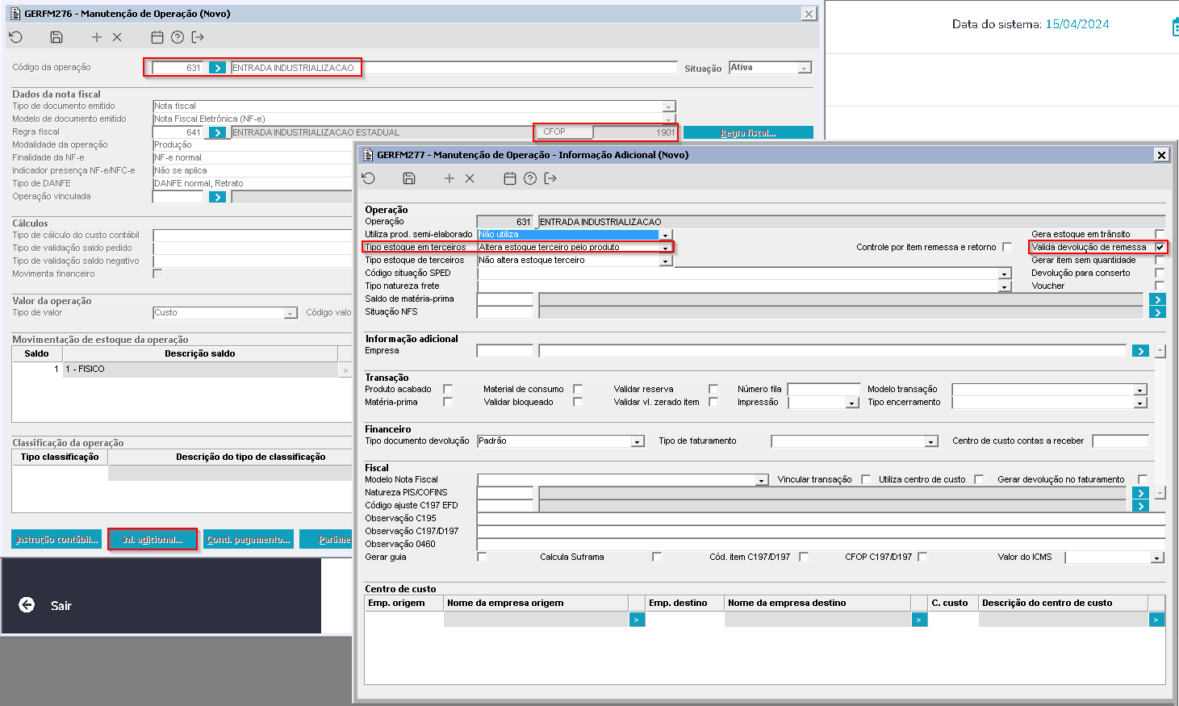
Task: Open lookup arrow for Código ajuste C197 EFD
Action: click(x=1140, y=506)
